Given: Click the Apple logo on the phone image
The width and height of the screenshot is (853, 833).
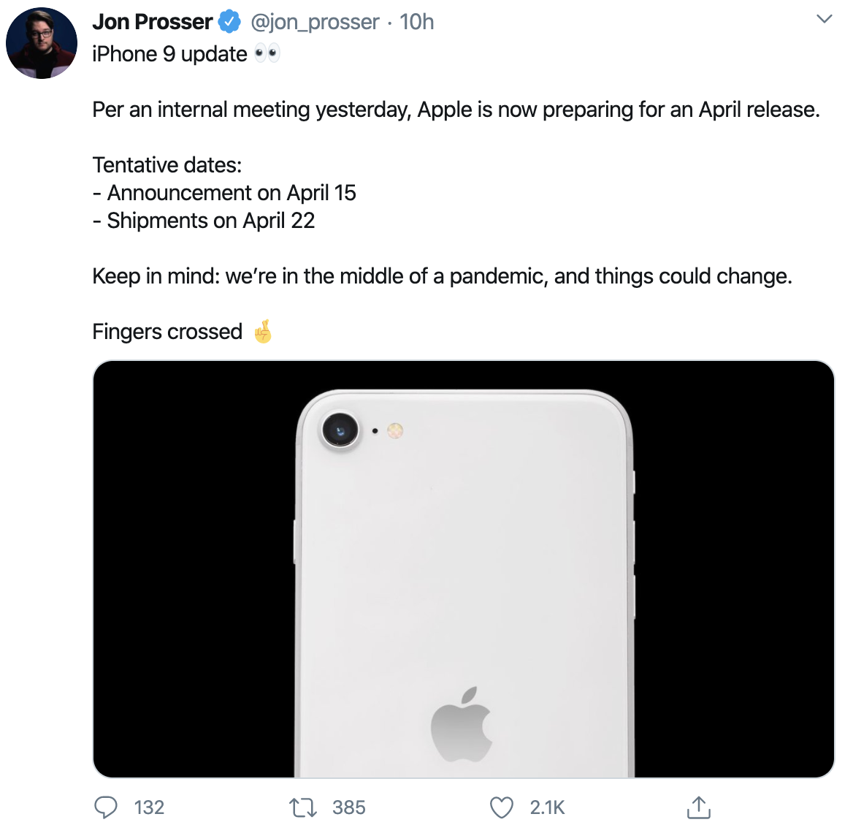Looking at the screenshot, I should pyautogui.click(x=461, y=724).
